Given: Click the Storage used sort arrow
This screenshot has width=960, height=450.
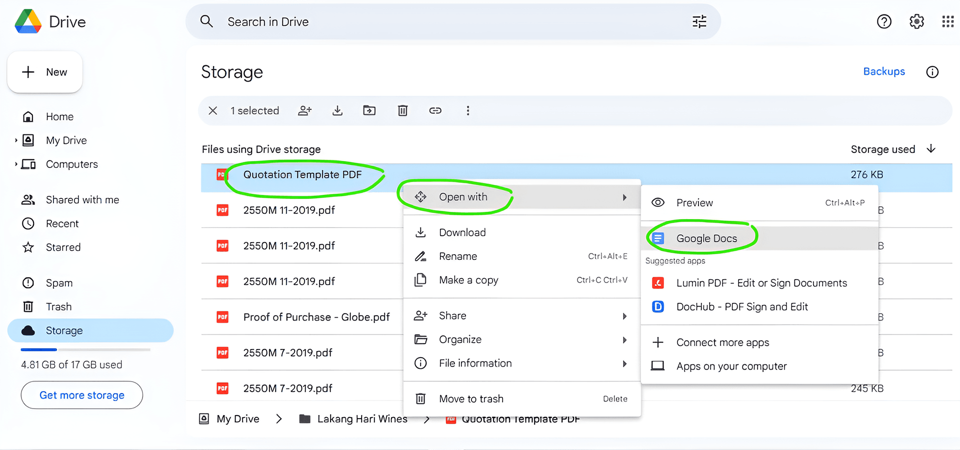Looking at the screenshot, I should pos(931,149).
